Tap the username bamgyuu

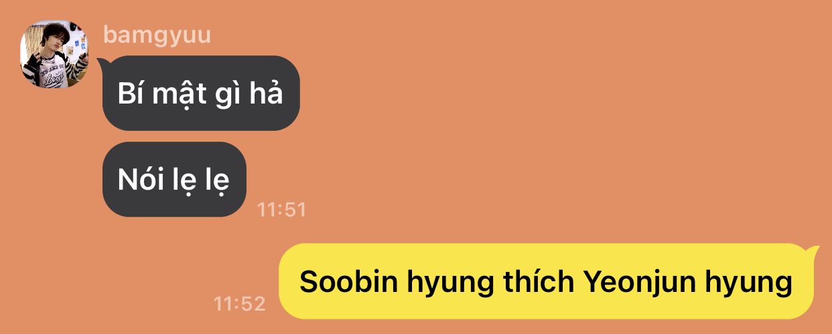pos(157,35)
